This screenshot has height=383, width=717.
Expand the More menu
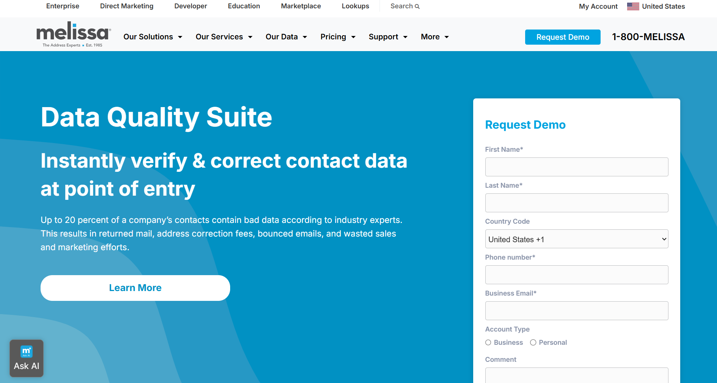click(x=435, y=37)
